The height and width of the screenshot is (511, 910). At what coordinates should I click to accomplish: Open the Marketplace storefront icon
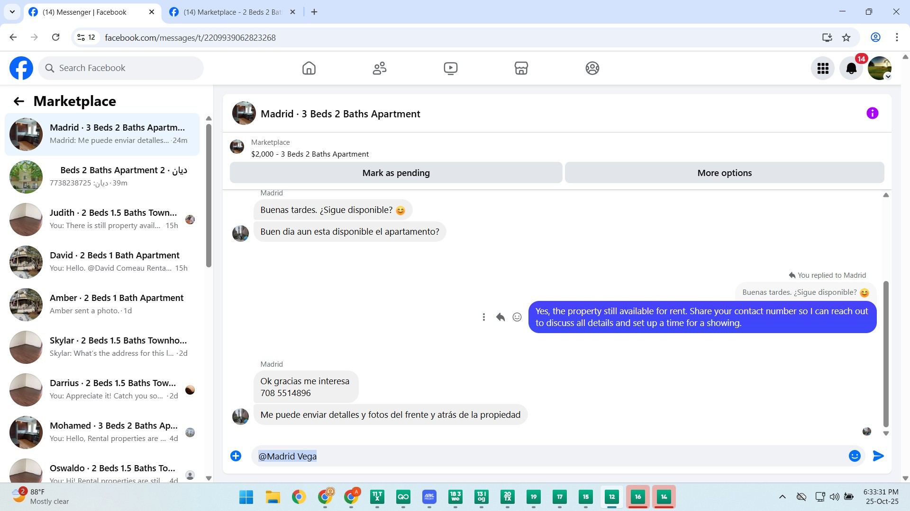521,68
